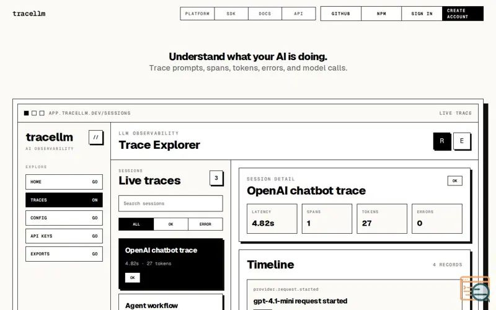Click the third window square in app bar
This screenshot has height=310, width=496.
point(42,113)
